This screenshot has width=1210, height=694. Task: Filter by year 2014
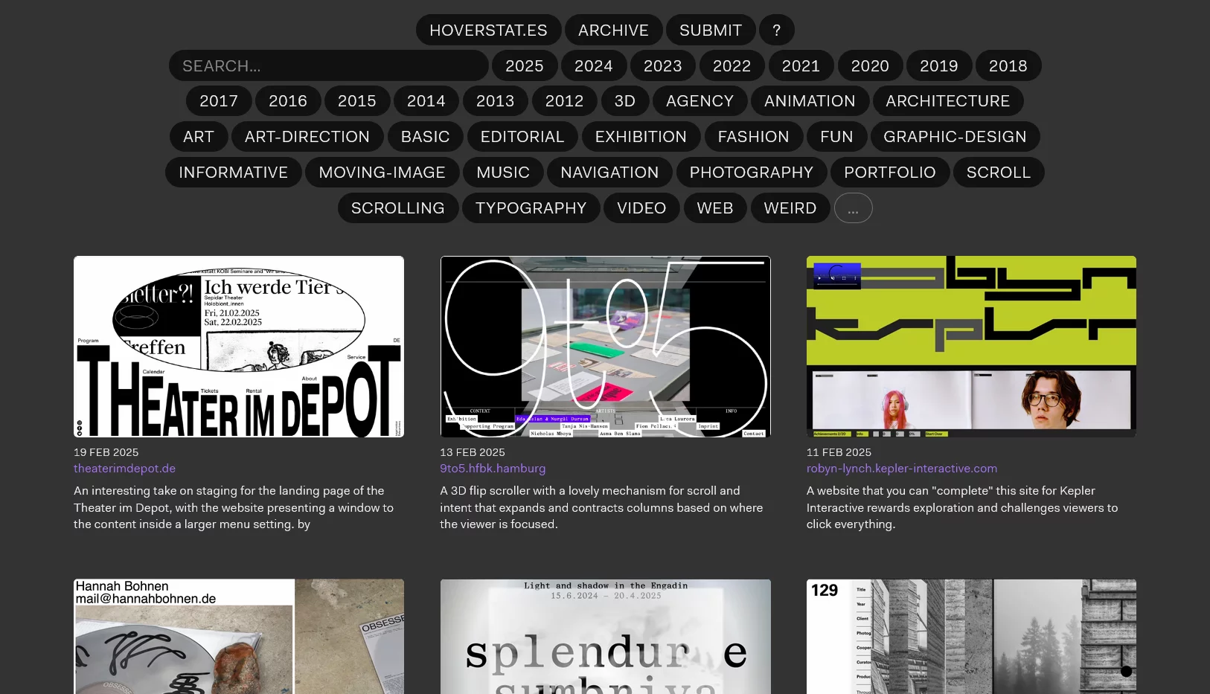tap(426, 100)
